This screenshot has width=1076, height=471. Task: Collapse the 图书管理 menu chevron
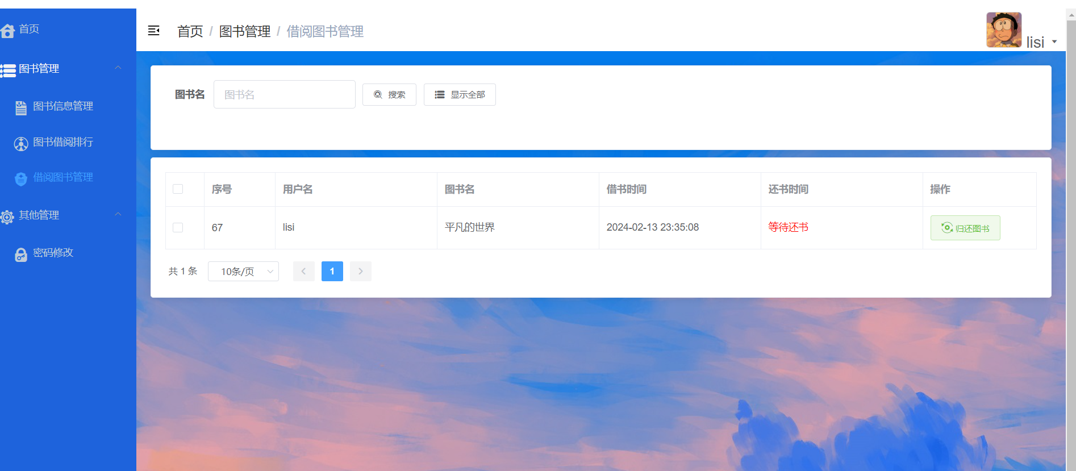(118, 68)
